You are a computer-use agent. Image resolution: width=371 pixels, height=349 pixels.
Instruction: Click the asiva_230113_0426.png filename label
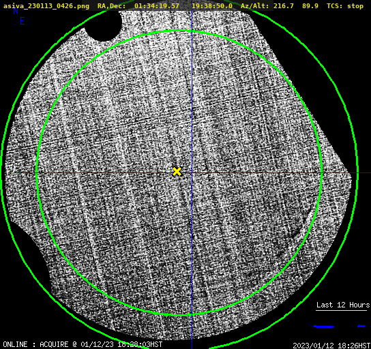pos(46,6)
